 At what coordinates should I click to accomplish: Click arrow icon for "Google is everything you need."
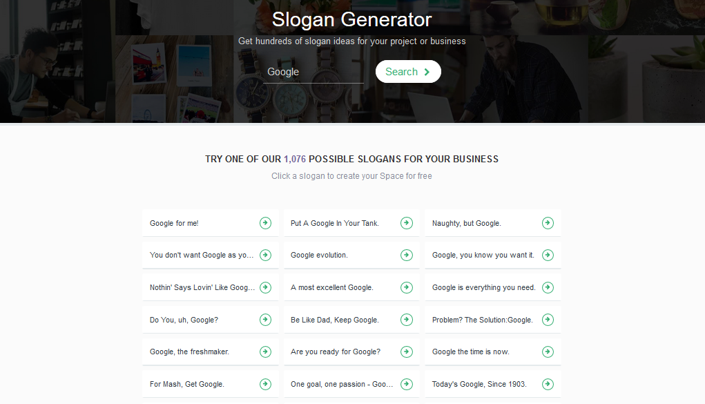point(548,287)
